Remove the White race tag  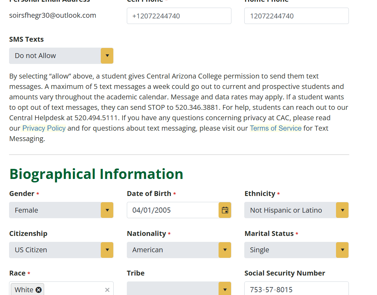[39, 290]
